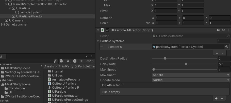231x103 pixels.
Task: Open UI Particle Attractor help reference icon
Action: (218, 30)
